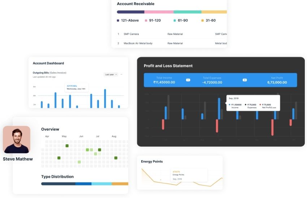Select the MacBook Air Metal body row
This screenshot has width=307, height=198.
[172, 43]
